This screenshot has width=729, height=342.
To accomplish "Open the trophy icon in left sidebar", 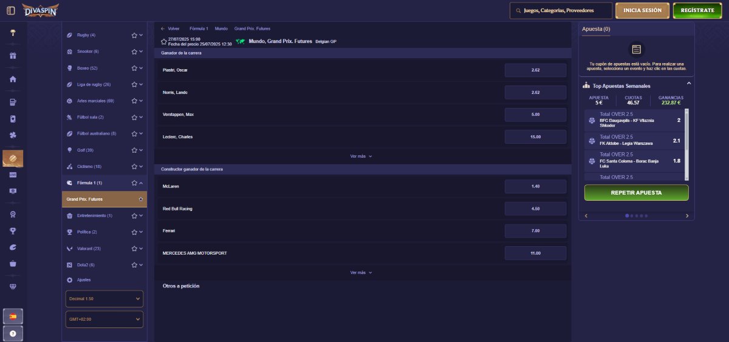I will 13,230.
